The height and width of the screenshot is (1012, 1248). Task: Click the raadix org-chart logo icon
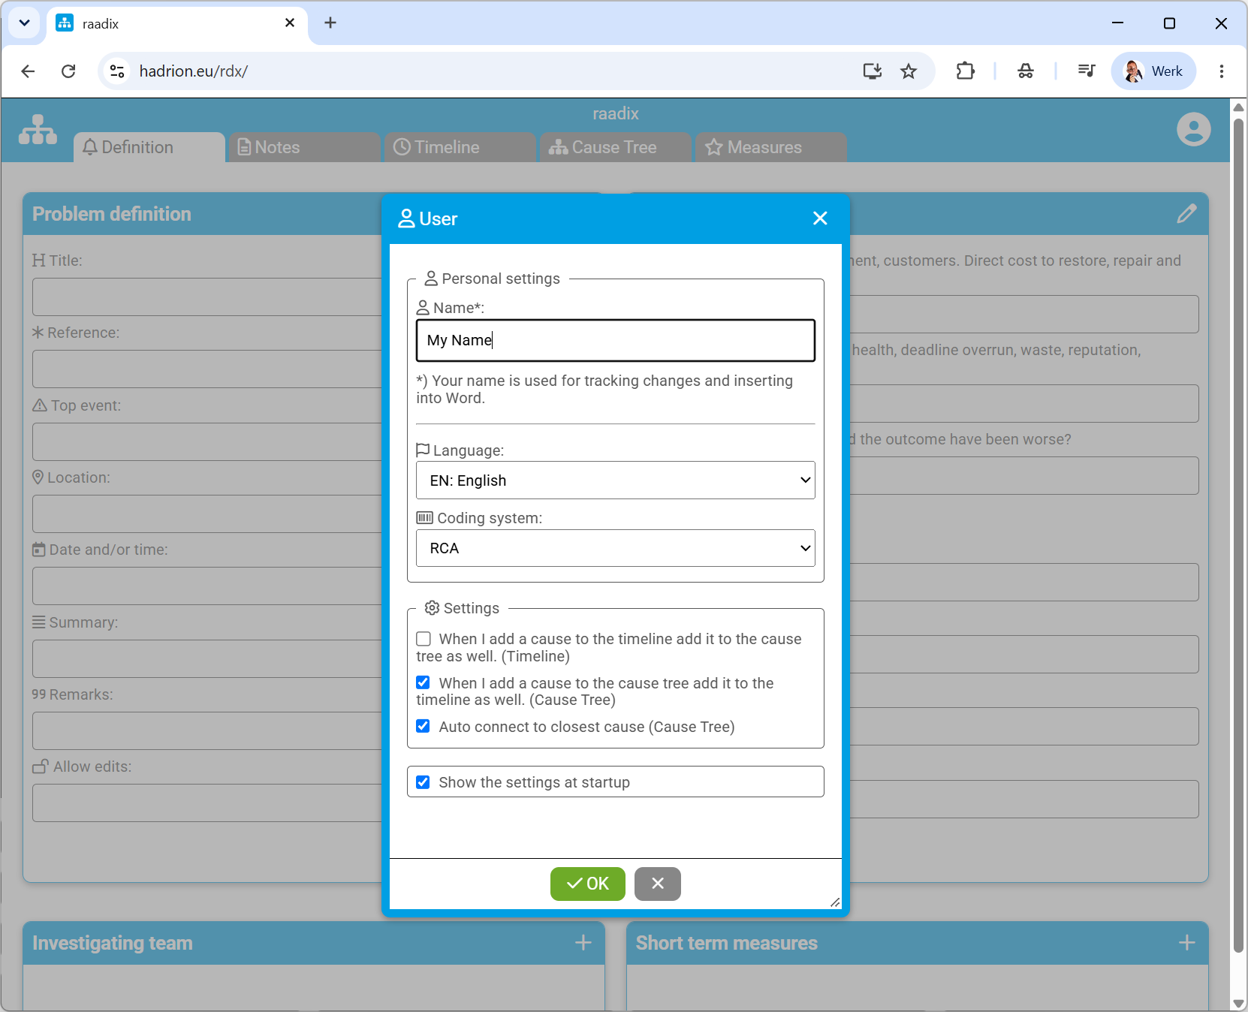(x=38, y=130)
